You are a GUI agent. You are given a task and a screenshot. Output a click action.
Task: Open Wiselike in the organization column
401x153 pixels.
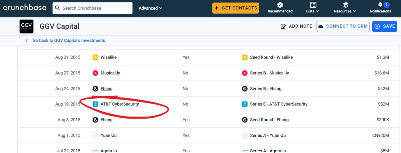click(x=109, y=57)
